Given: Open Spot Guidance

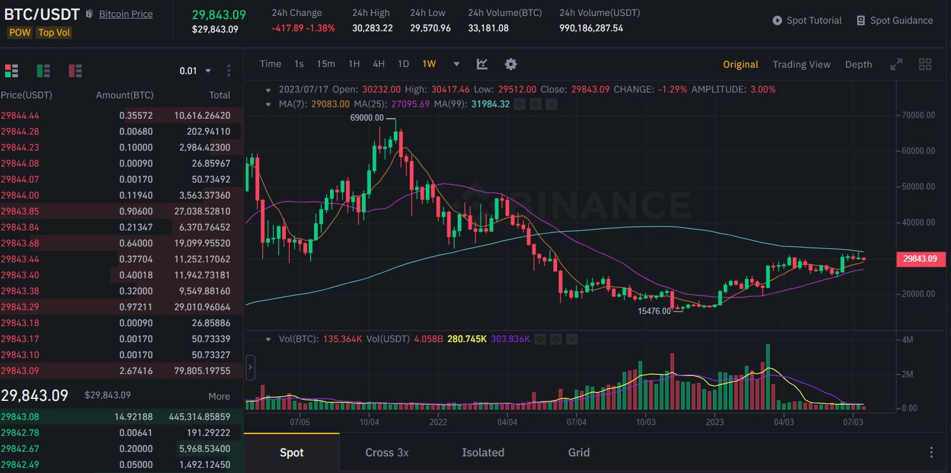Looking at the screenshot, I should 894,20.
